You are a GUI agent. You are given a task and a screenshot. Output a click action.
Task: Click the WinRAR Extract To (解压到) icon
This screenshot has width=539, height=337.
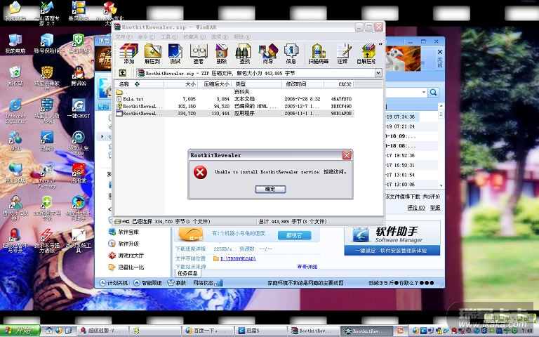152,54
